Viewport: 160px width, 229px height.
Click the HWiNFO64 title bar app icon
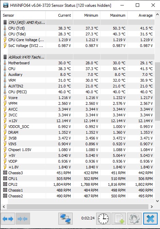click(x=5, y=5)
